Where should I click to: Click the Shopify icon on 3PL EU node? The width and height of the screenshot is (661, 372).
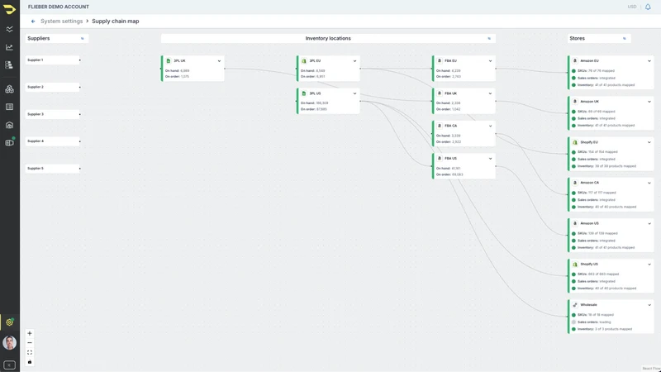pyautogui.click(x=304, y=60)
